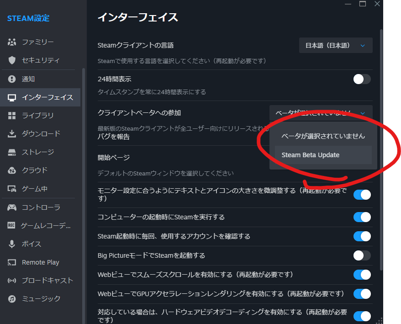Open the ボイス settings section
401x324 pixels.
pyautogui.click(x=41, y=244)
